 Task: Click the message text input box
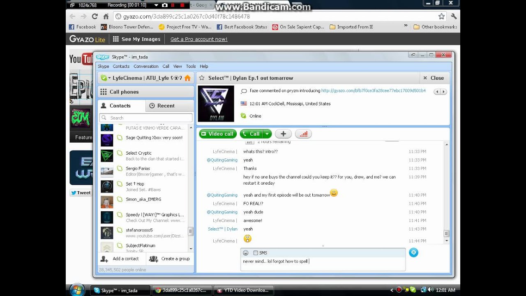(x=323, y=264)
